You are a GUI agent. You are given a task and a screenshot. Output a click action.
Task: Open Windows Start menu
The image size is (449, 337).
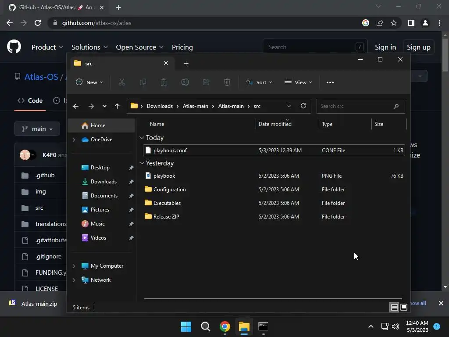(x=186, y=326)
